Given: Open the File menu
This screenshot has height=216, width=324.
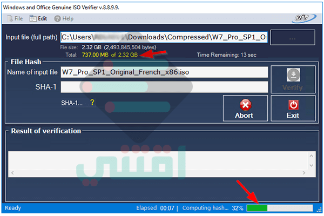Looking at the screenshot, I should coord(15,18).
